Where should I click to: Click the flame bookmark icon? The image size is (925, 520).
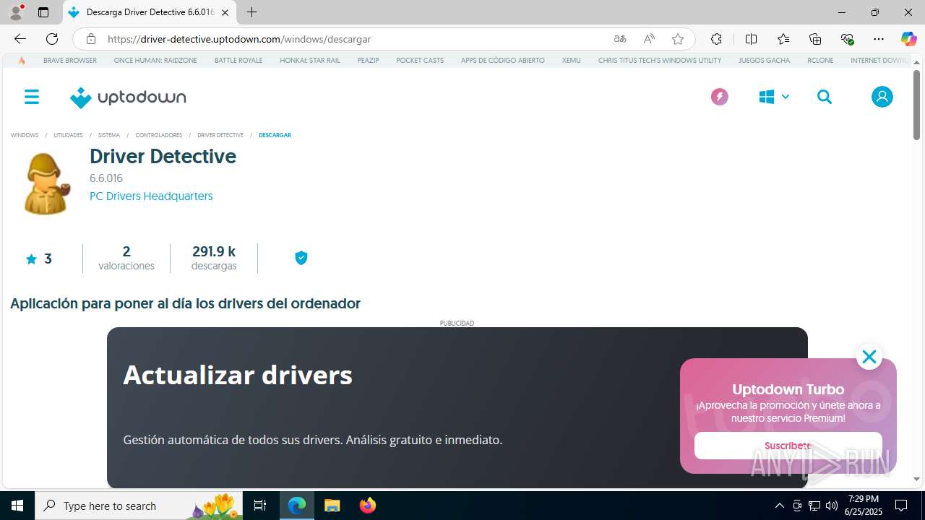tap(22, 61)
